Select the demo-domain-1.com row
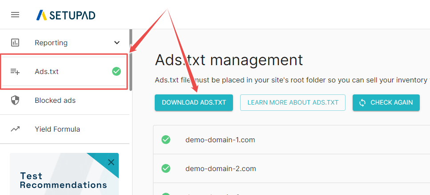 pos(292,140)
